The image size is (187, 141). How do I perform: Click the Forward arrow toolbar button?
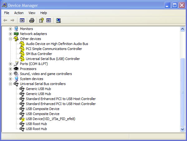pos(12,20)
